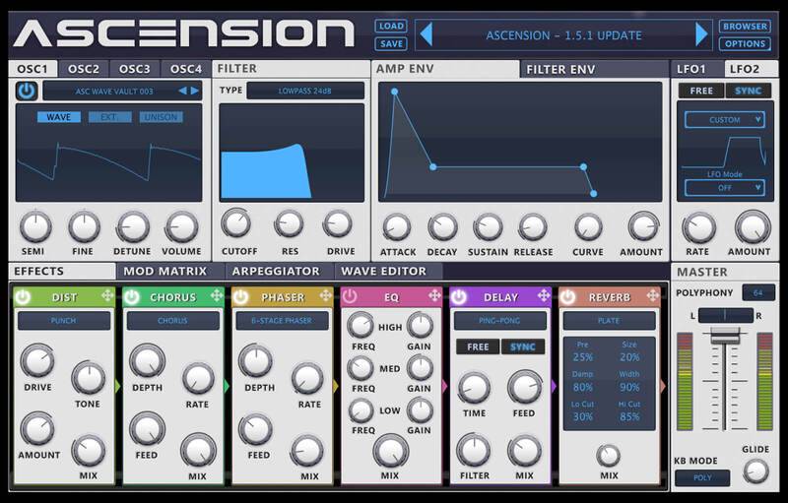Click the envelope DECAY knob
This screenshot has width=788, height=503.
tap(442, 227)
